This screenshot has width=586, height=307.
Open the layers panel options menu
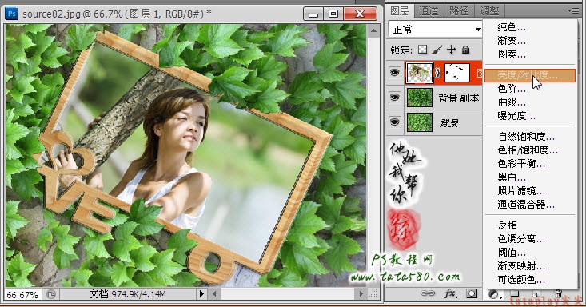coord(573,10)
